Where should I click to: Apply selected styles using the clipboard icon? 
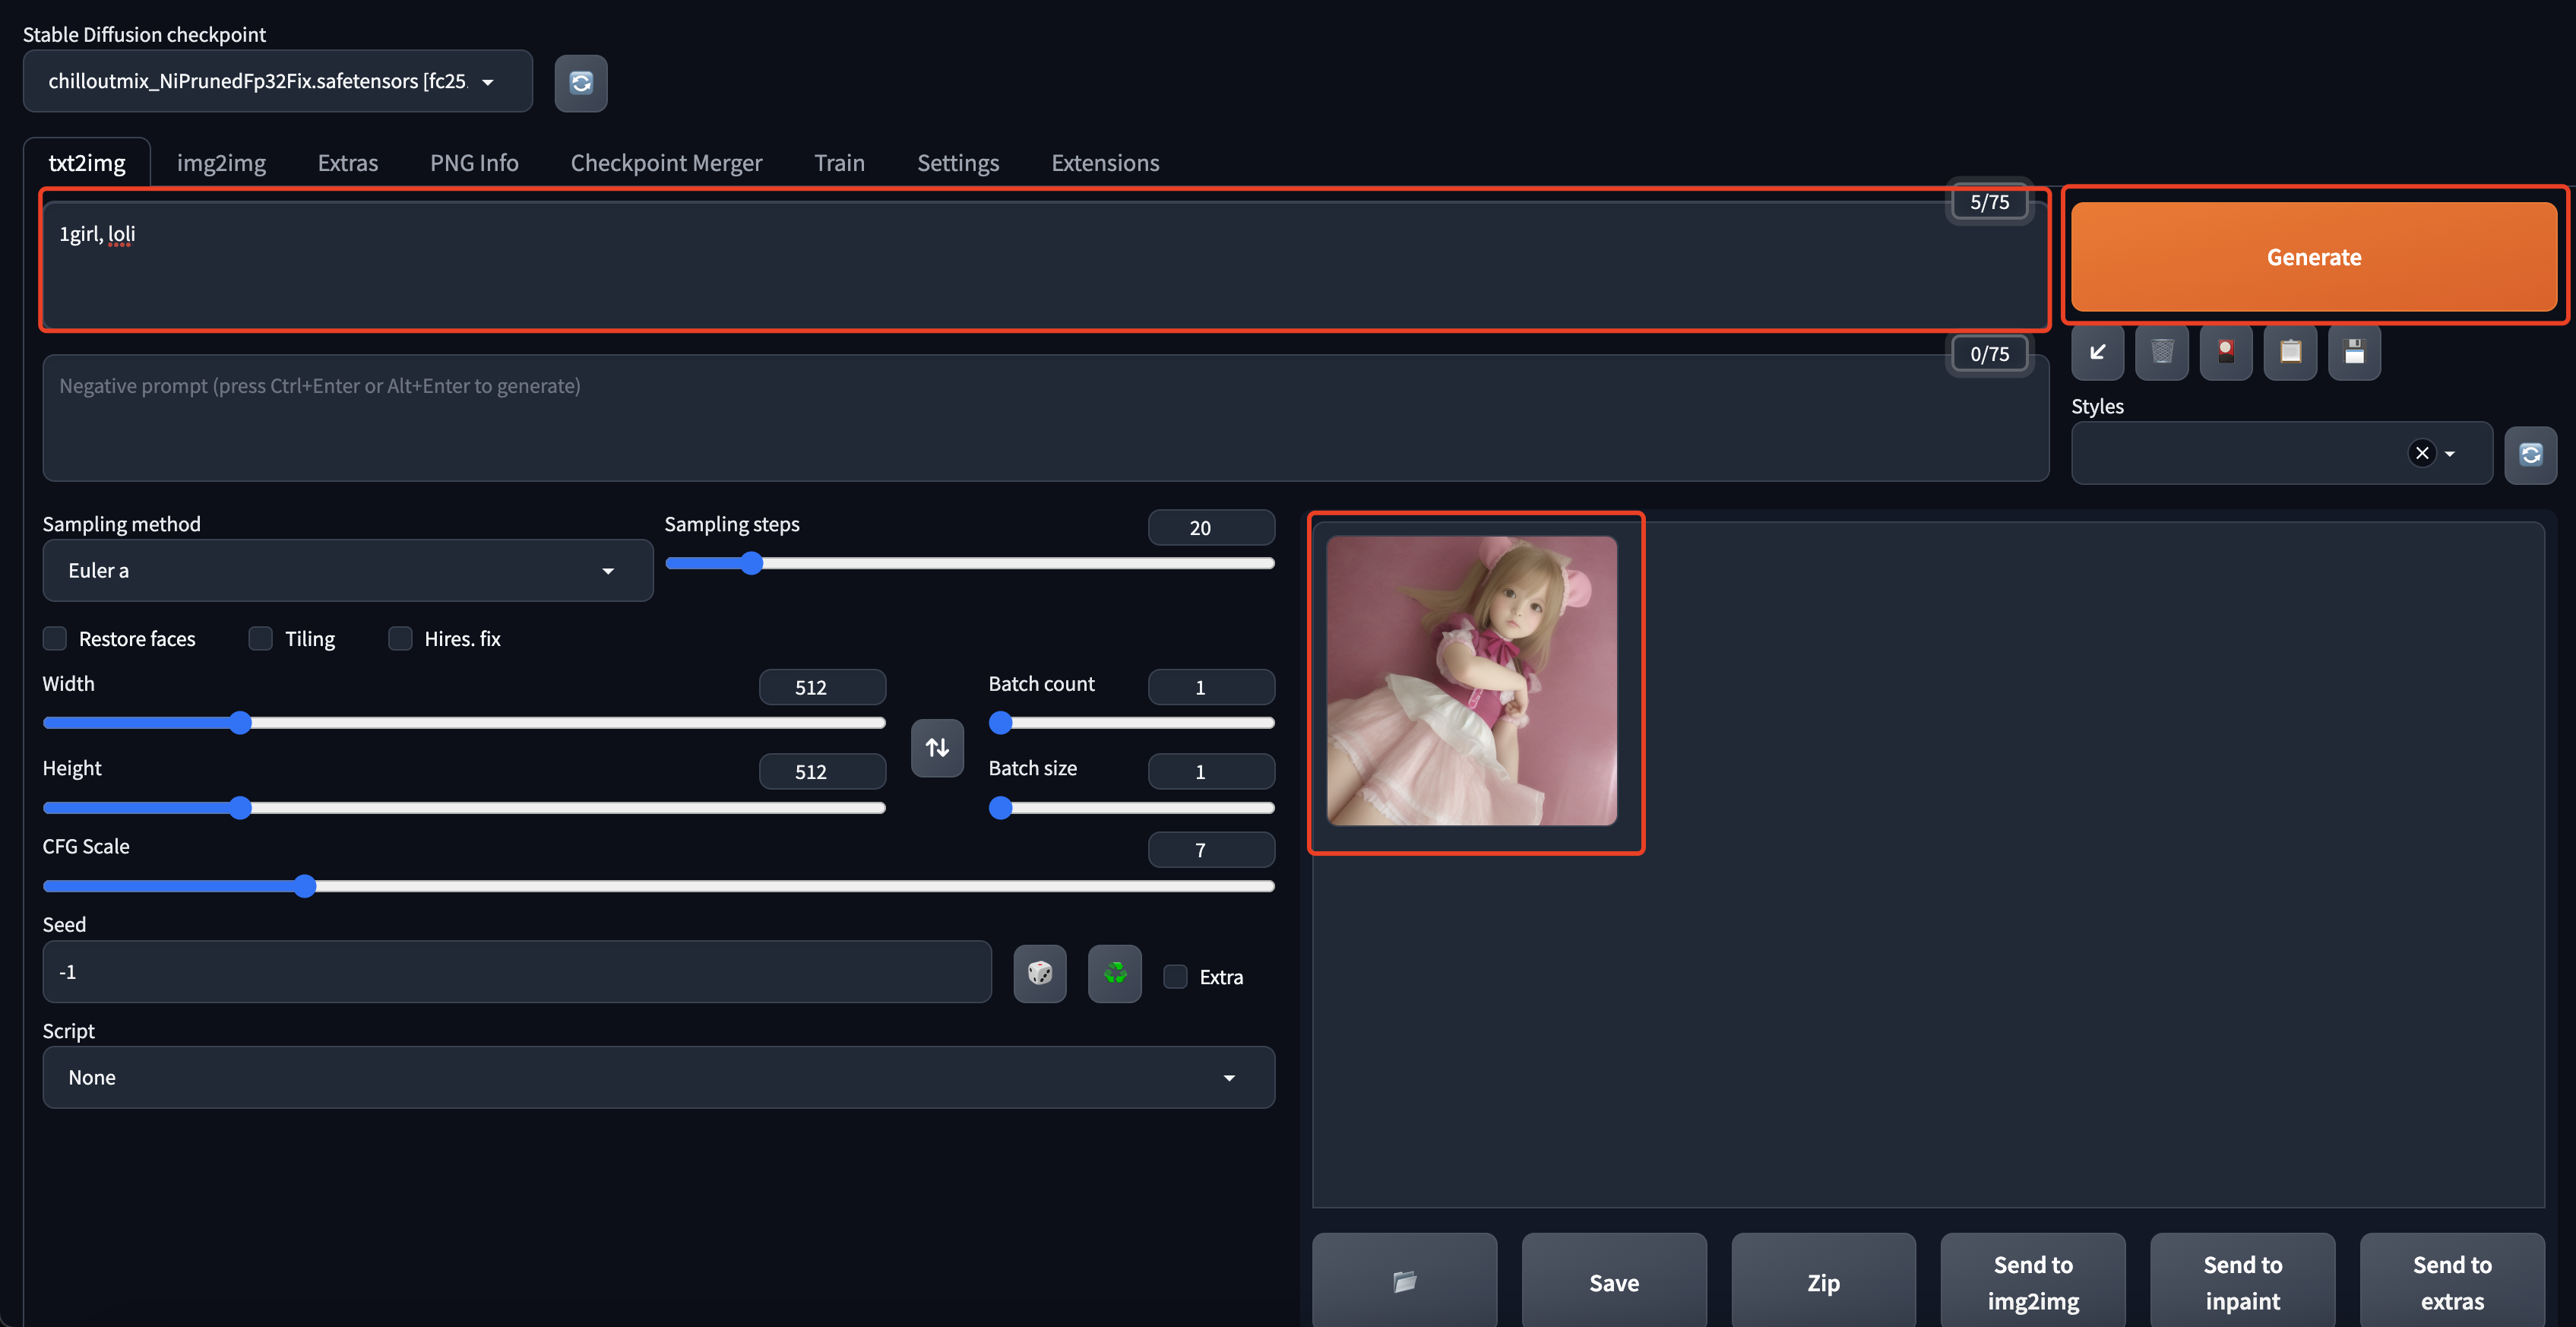(2290, 352)
